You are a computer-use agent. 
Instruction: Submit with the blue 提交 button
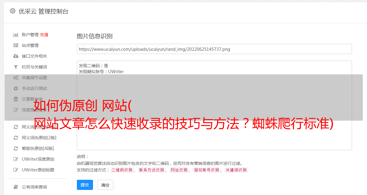point(85,185)
